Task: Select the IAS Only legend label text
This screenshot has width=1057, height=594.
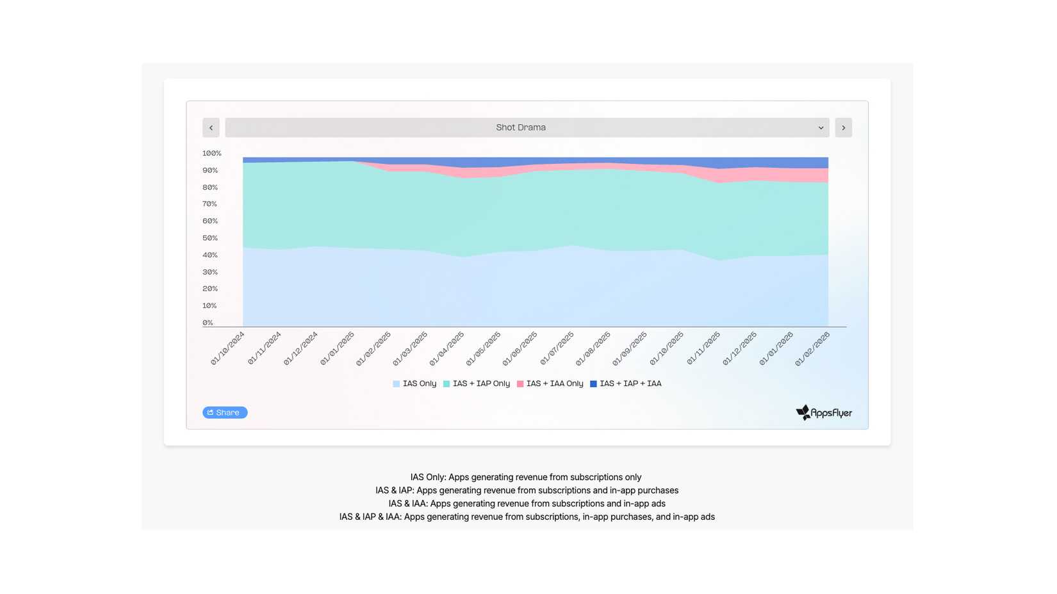Action: point(420,383)
